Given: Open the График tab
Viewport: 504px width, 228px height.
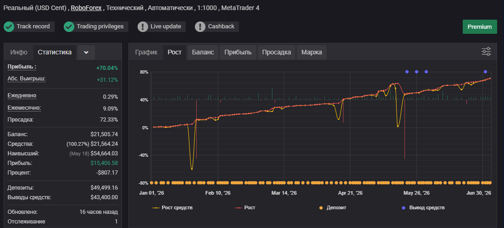Looking at the screenshot, I should click(146, 53).
